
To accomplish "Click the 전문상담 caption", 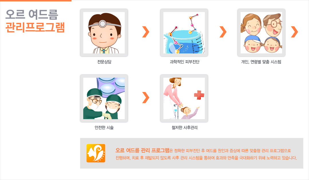I will click(104, 62).
